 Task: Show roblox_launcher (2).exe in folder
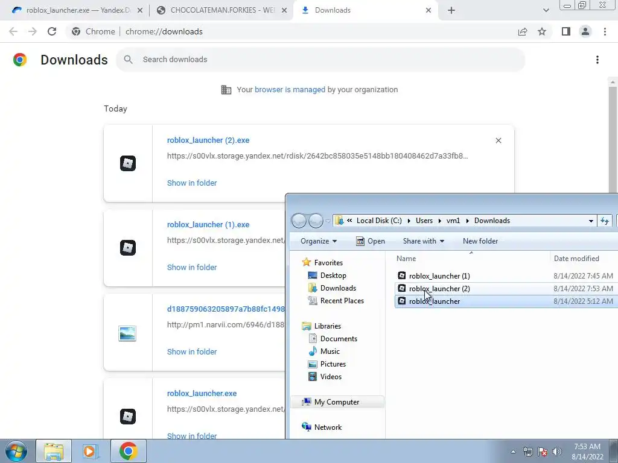[x=192, y=183]
